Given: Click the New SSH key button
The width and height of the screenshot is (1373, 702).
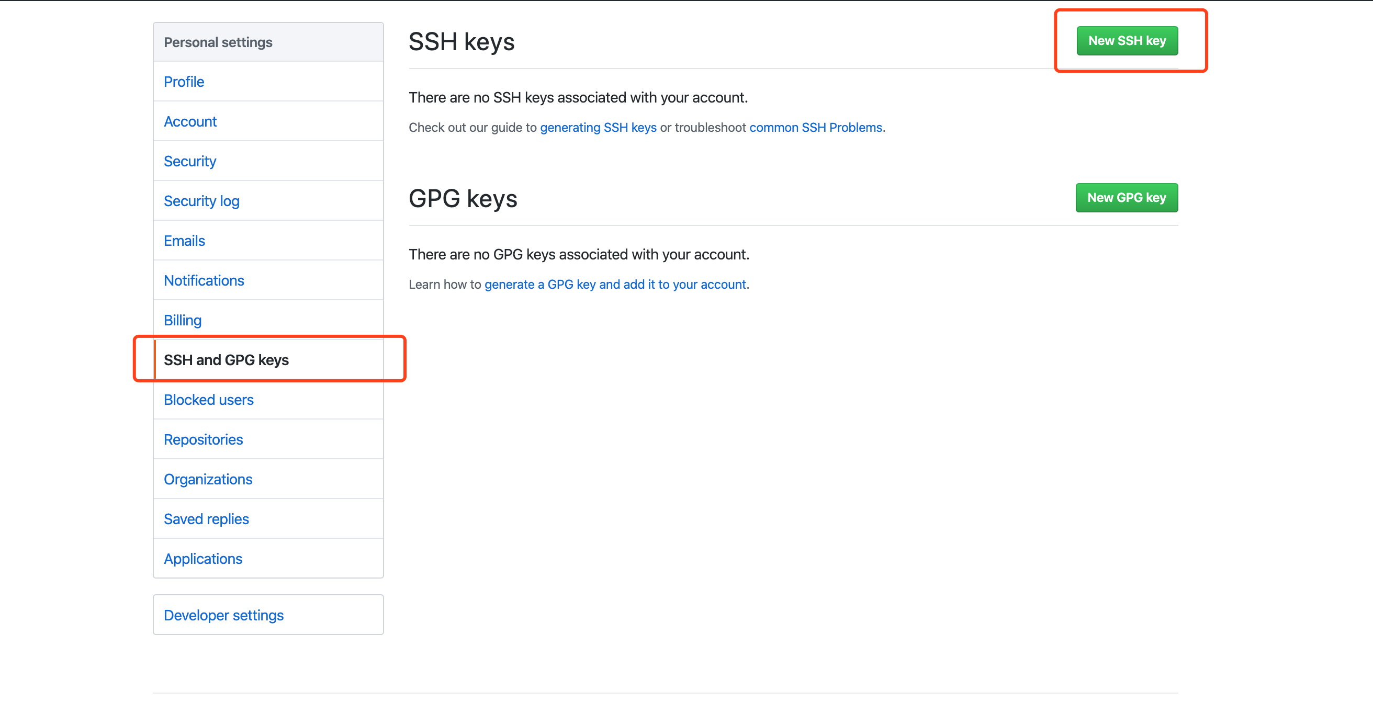Looking at the screenshot, I should [x=1127, y=41].
